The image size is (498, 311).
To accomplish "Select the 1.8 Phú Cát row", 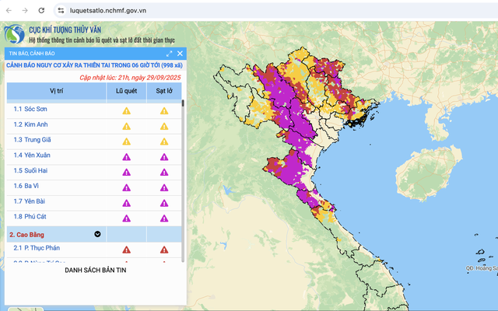I will tap(94, 218).
